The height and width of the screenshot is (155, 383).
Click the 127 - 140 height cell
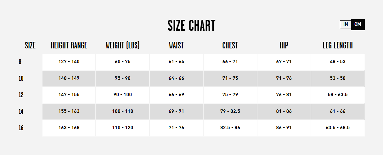pos(69,62)
